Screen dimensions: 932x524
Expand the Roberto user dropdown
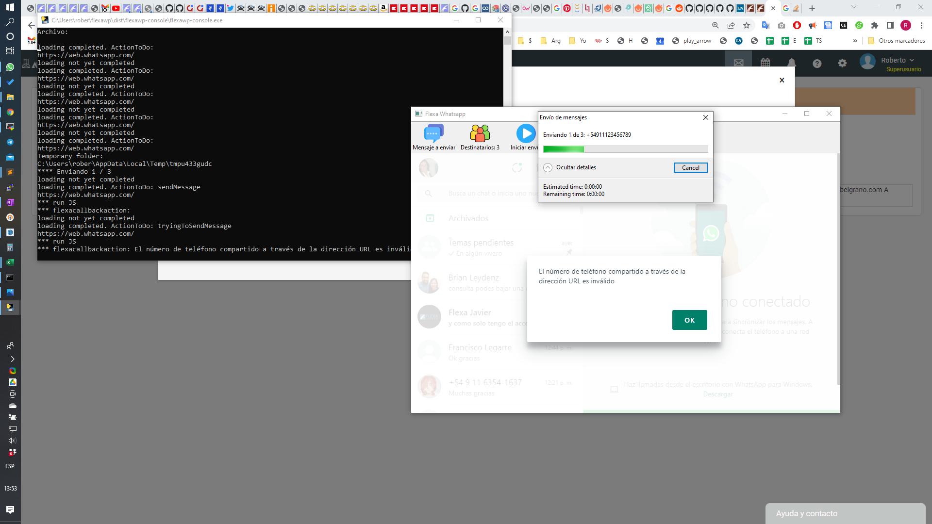point(898,60)
